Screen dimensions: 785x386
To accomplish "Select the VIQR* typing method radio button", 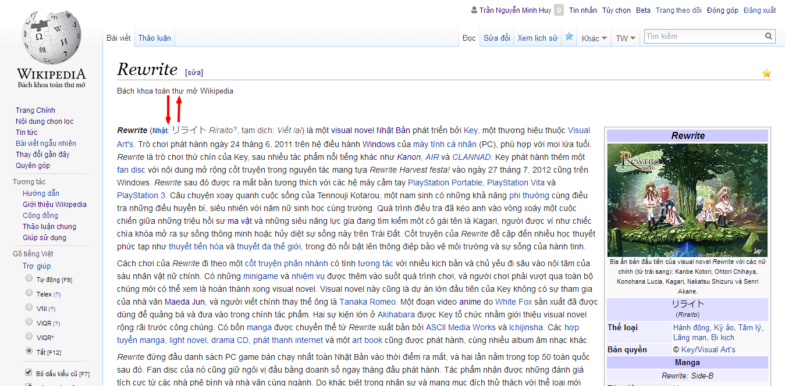I will (x=29, y=337).
